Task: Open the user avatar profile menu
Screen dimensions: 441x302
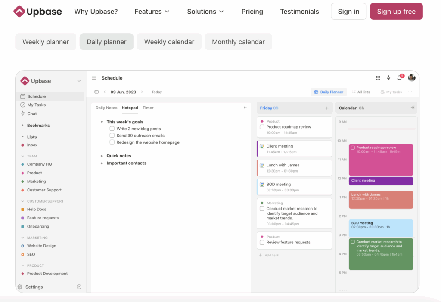Action: click(x=412, y=78)
